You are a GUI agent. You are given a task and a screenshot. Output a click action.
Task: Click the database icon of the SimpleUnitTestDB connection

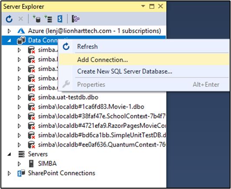tap(31, 135)
